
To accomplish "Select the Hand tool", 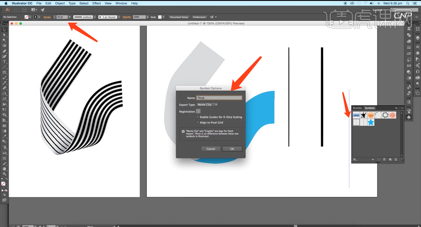I will coord(4,169).
